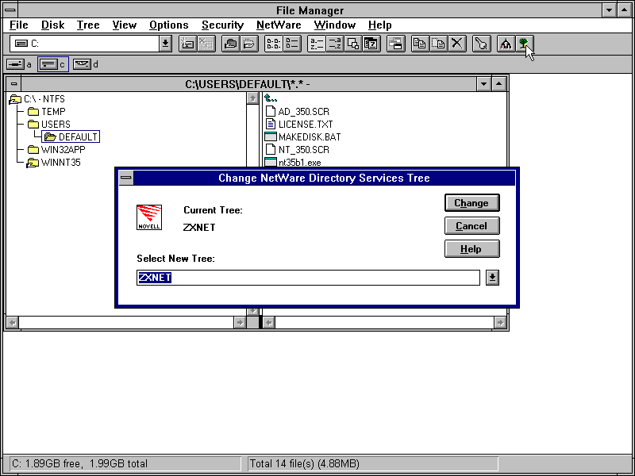Image resolution: width=635 pixels, height=476 pixels.
Task: Open the Change Tree dialog's system menu box
Action: [126, 178]
